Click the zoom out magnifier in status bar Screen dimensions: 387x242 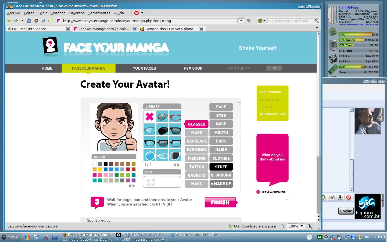click(282, 226)
